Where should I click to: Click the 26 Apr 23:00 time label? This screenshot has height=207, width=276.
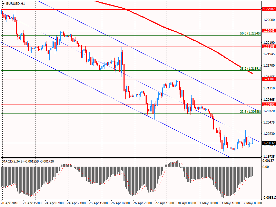click(x=142, y=203)
